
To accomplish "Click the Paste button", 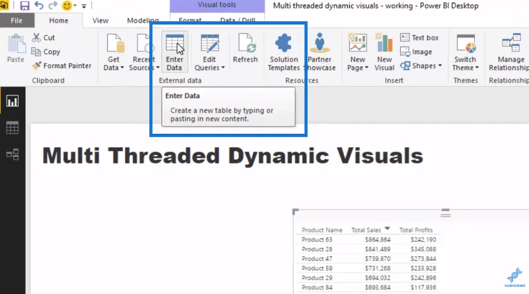I will point(16,48).
